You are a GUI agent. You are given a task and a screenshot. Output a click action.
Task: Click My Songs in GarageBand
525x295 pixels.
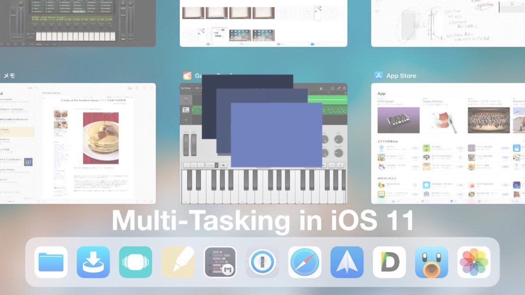[x=186, y=88]
